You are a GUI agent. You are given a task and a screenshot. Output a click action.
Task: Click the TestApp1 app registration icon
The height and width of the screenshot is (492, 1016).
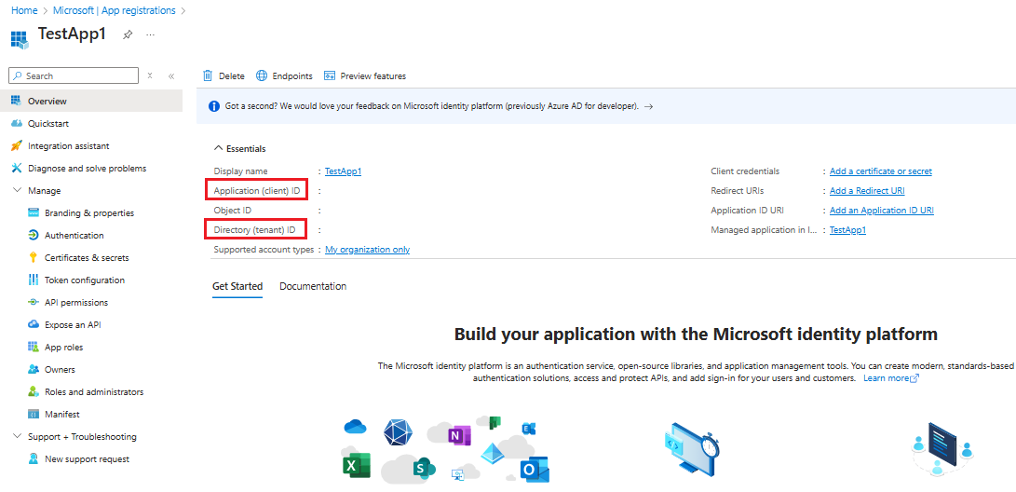point(20,39)
